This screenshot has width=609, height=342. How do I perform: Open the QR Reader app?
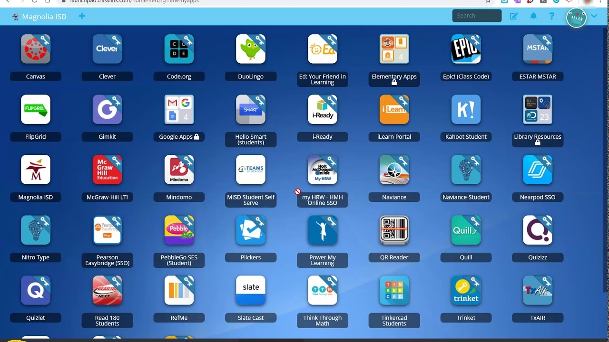pos(394,230)
